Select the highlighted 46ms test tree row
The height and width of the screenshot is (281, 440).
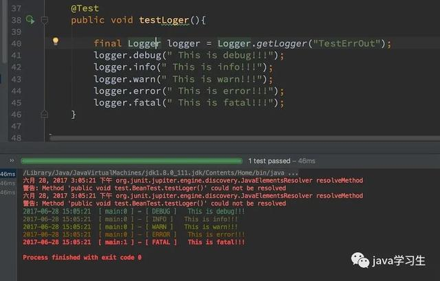click(8, 174)
